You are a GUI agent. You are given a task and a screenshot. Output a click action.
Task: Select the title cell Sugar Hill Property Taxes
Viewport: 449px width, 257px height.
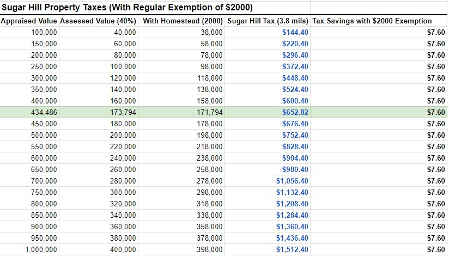pos(127,7)
